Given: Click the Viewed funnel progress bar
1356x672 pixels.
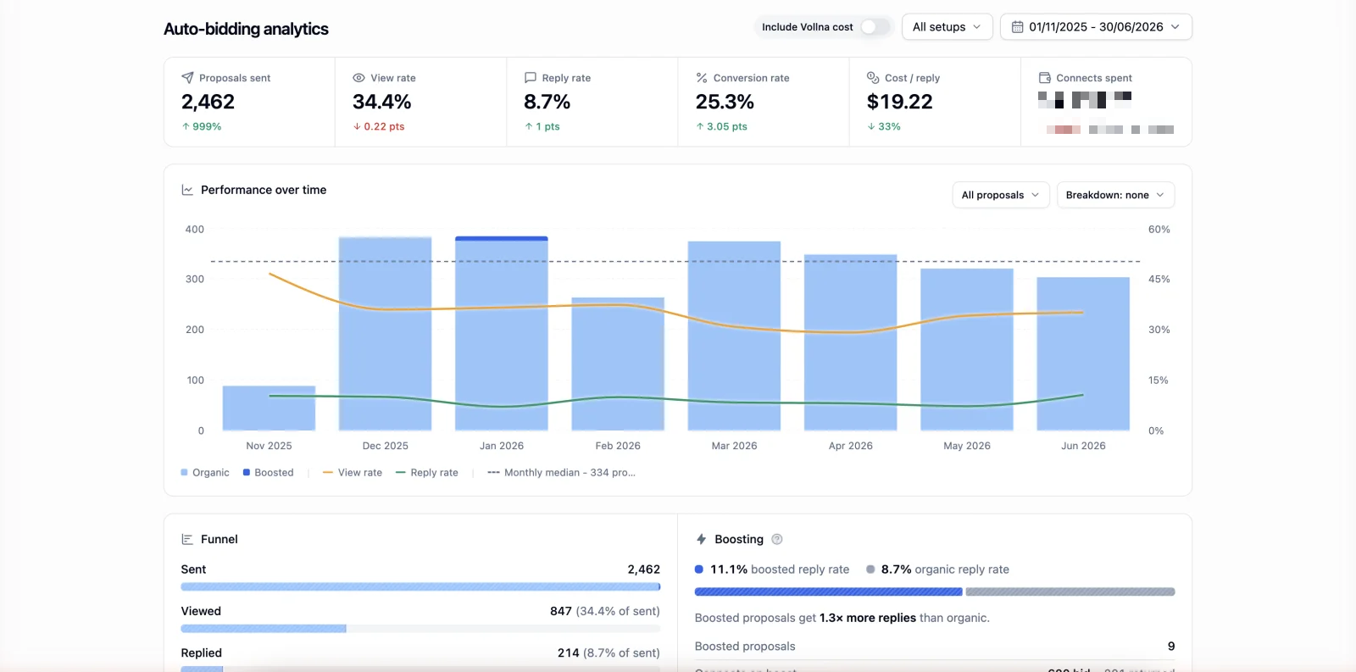Looking at the screenshot, I should click(420, 629).
